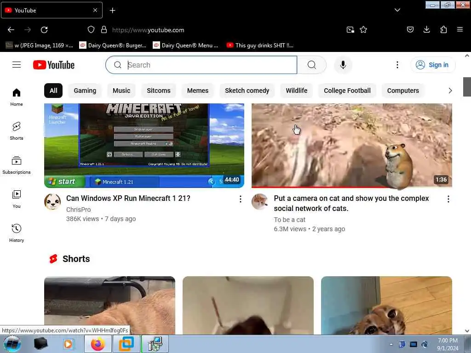471x353 pixels.
Task: Select the Computers filter chip
Action: click(x=403, y=91)
